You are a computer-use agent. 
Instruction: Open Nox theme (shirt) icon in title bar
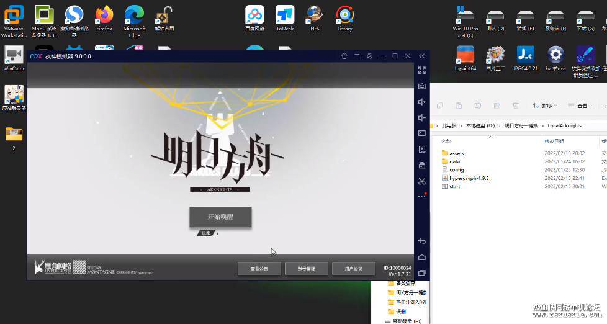[x=344, y=56]
